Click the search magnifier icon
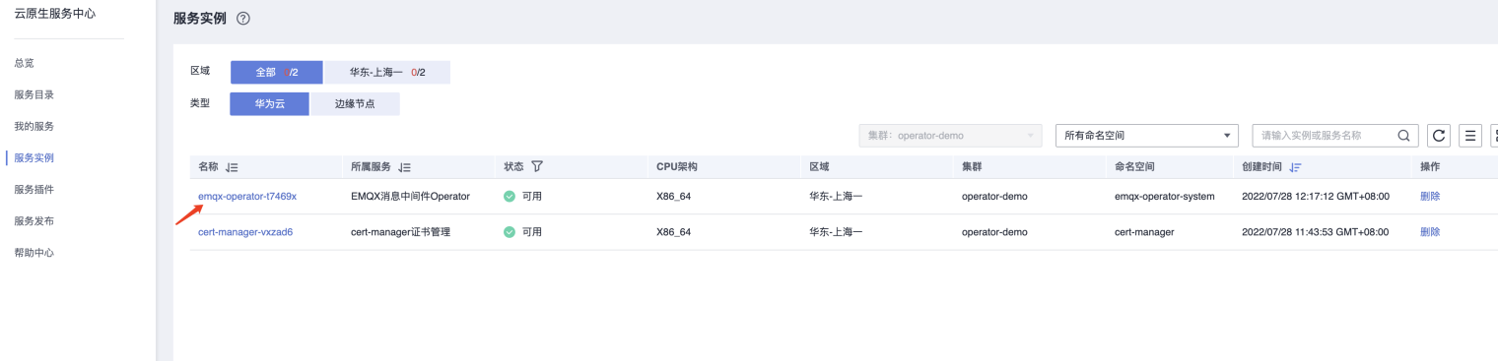The image size is (1498, 361). coord(1404,136)
